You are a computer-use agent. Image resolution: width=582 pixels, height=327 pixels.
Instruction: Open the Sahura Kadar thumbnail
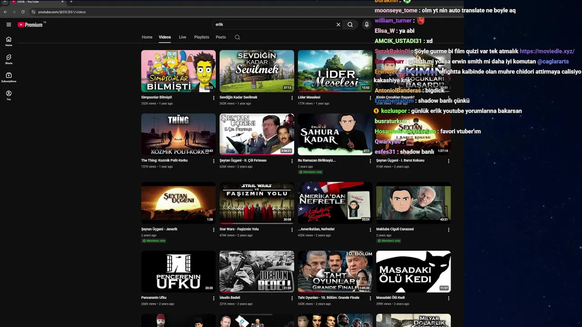(335, 134)
